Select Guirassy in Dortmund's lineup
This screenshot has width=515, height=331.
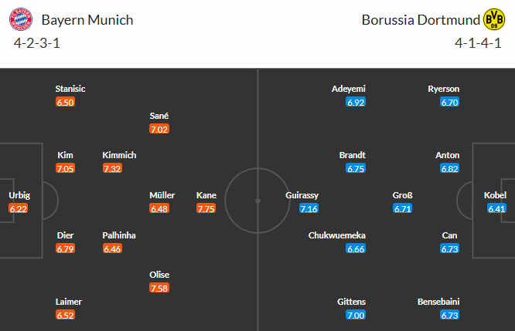tap(302, 195)
